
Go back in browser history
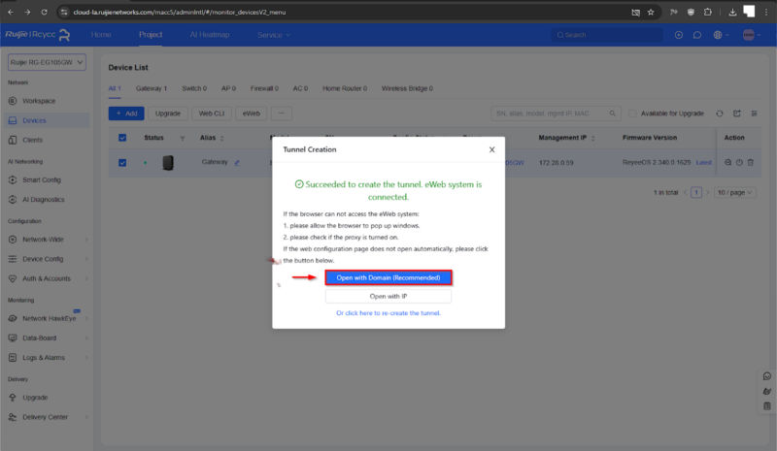point(11,12)
